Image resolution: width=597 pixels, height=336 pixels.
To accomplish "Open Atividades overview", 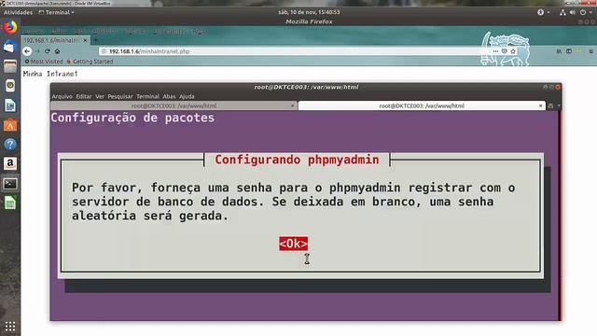I will 18,12.
